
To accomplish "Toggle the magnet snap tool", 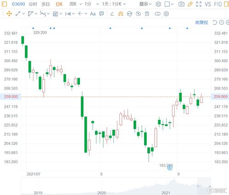I will [x=121, y=14].
